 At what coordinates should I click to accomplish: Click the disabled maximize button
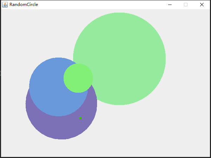pos(186,5)
